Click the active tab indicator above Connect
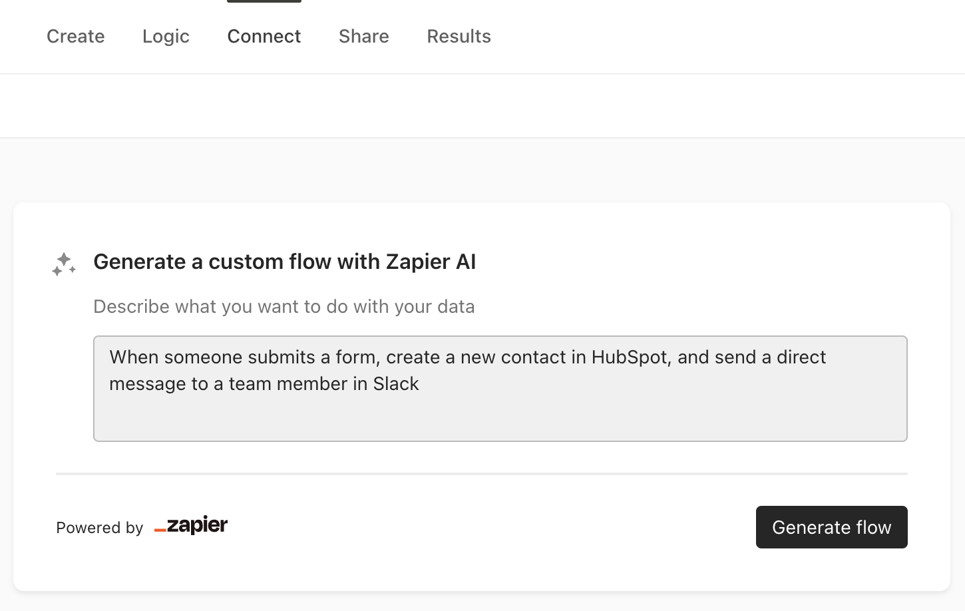Image resolution: width=965 pixels, height=611 pixels. point(264,1)
